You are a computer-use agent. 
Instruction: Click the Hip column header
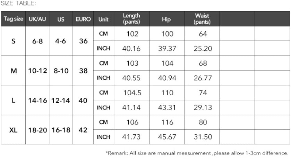[x=166, y=19]
